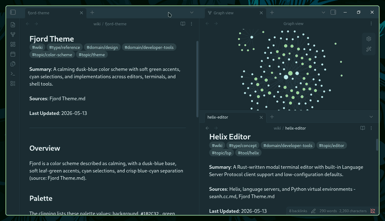Click #topic/theme tag
The image size is (385, 221).
pos(92,55)
